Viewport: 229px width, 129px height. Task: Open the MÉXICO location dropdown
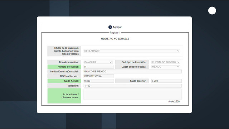pos(166,67)
